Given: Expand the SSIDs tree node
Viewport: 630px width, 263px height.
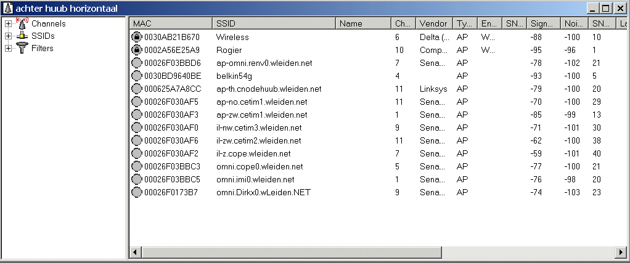Looking at the screenshot, I should coord(8,36).
